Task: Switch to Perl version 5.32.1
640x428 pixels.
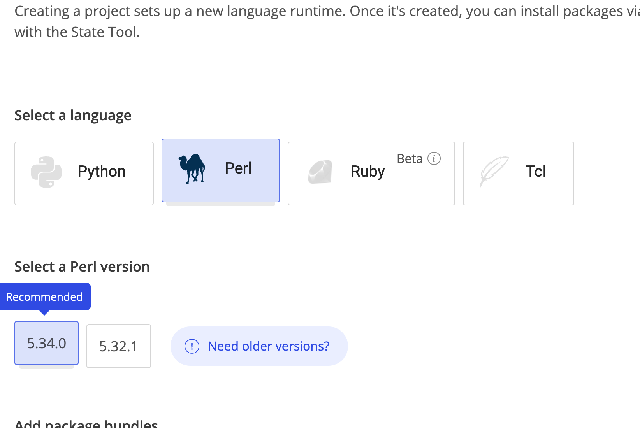Action: pos(118,346)
